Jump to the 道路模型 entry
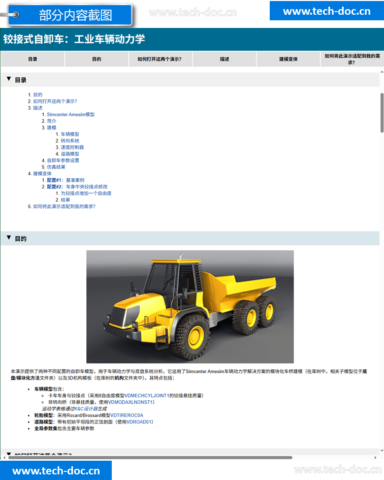 click(70, 154)
